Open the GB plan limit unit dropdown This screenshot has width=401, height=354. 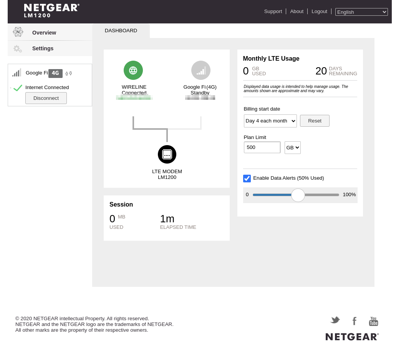pyautogui.click(x=292, y=148)
